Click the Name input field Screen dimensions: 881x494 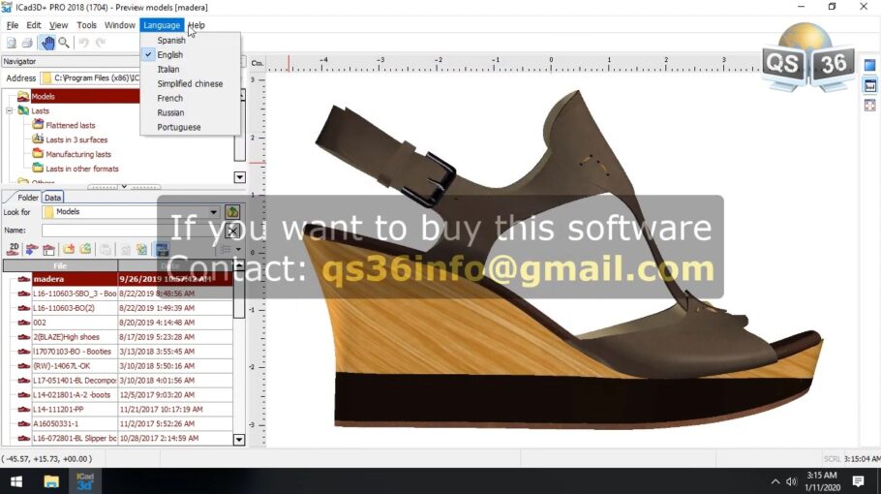coord(133,231)
